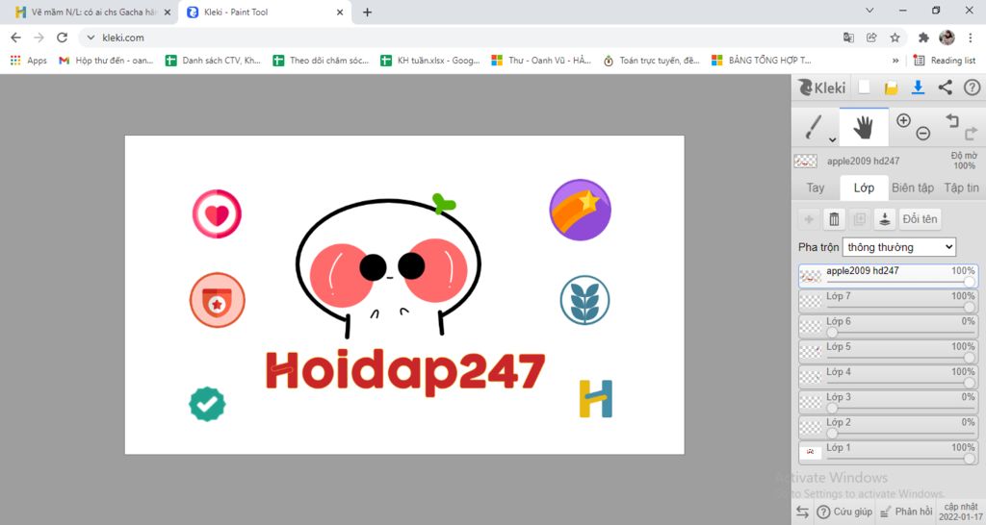This screenshot has height=525, width=986.
Task: Select the Brush tool
Action: coord(814,127)
